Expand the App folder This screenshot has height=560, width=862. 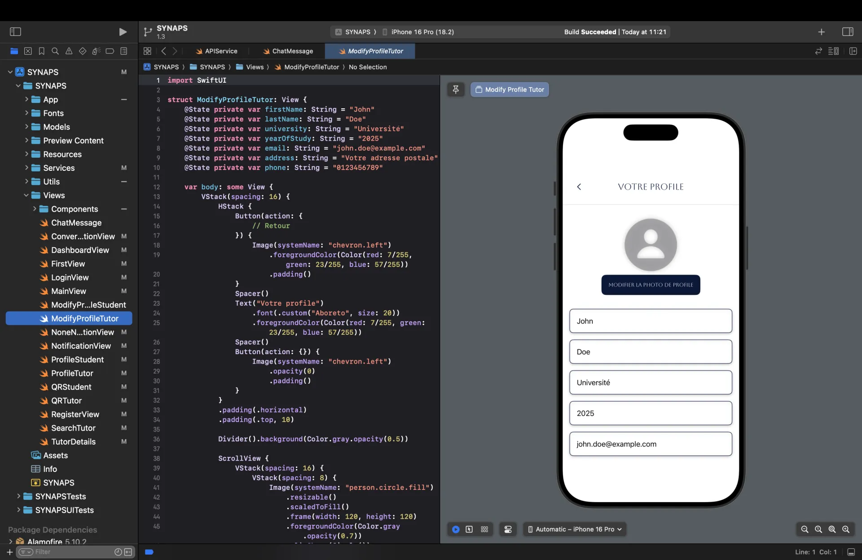[26, 99]
